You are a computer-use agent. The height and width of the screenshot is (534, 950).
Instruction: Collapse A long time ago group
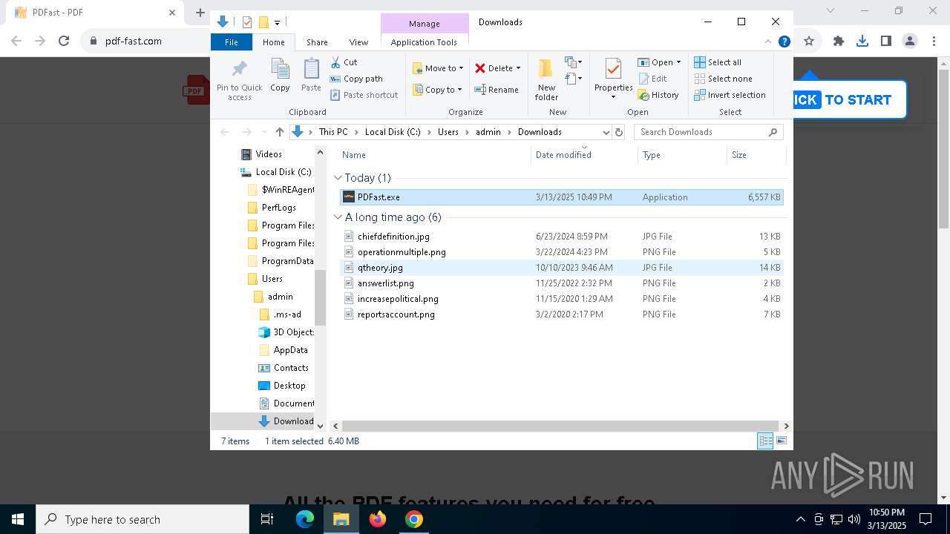coord(338,217)
